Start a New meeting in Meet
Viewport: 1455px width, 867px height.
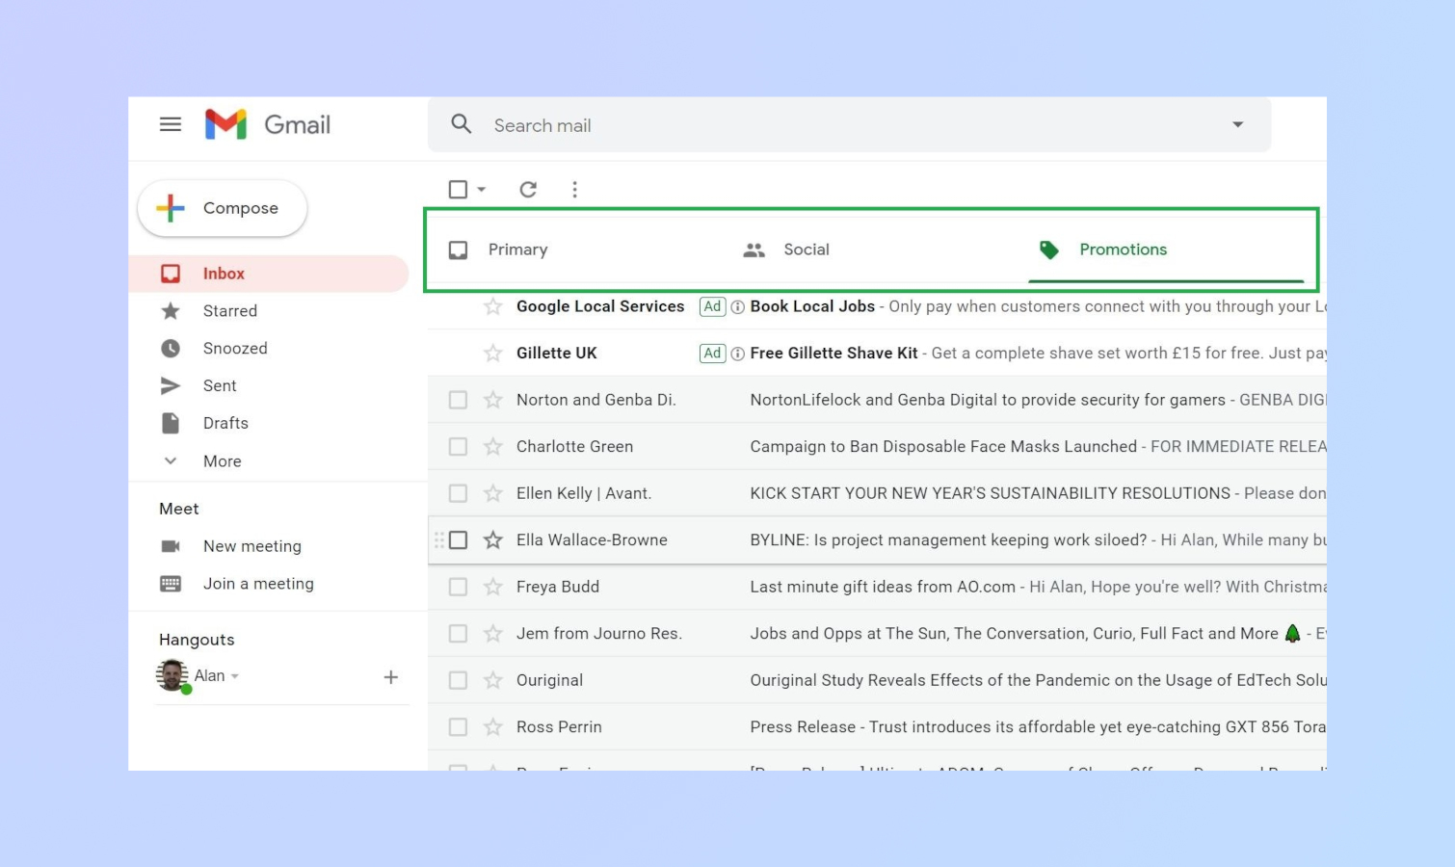point(251,545)
